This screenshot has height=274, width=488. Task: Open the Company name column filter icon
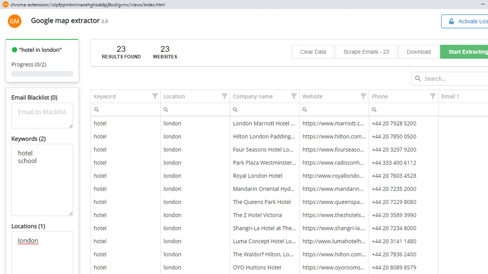click(294, 96)
